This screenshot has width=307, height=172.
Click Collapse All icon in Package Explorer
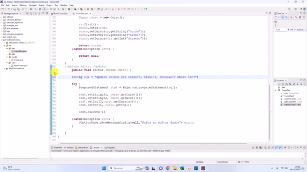click(x=27, y=13)
